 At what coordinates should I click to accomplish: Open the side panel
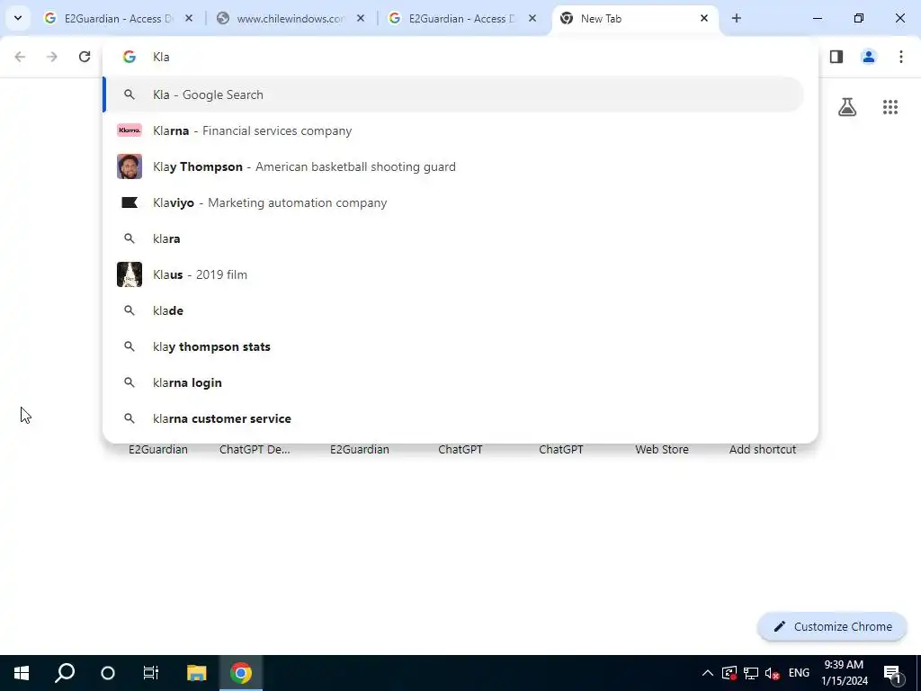(x=836, y=57)
